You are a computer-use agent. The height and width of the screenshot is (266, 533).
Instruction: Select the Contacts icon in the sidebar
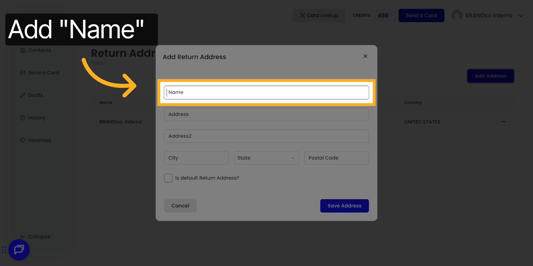tap(23, 50)
